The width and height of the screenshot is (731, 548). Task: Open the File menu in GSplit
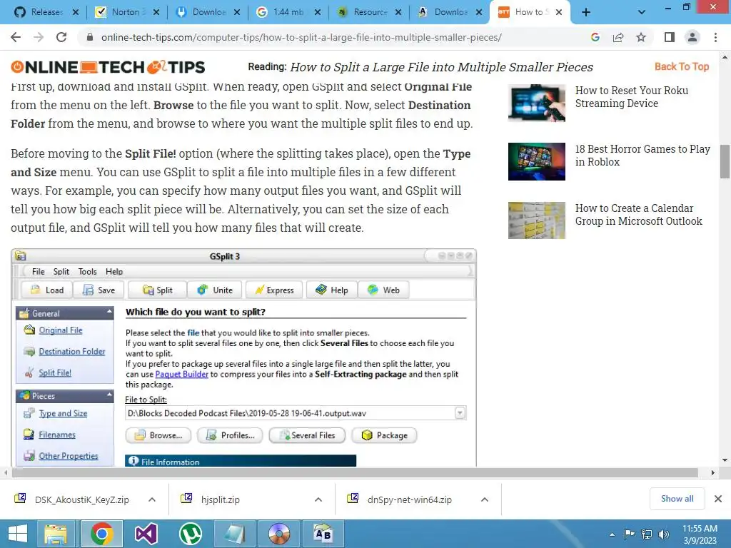39,272
